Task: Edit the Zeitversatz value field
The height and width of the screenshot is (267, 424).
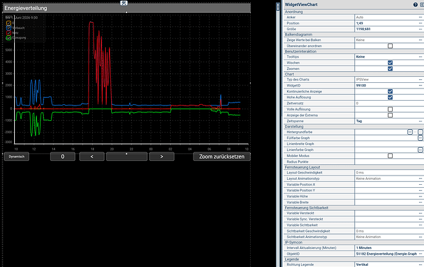Action: [389, 103]
